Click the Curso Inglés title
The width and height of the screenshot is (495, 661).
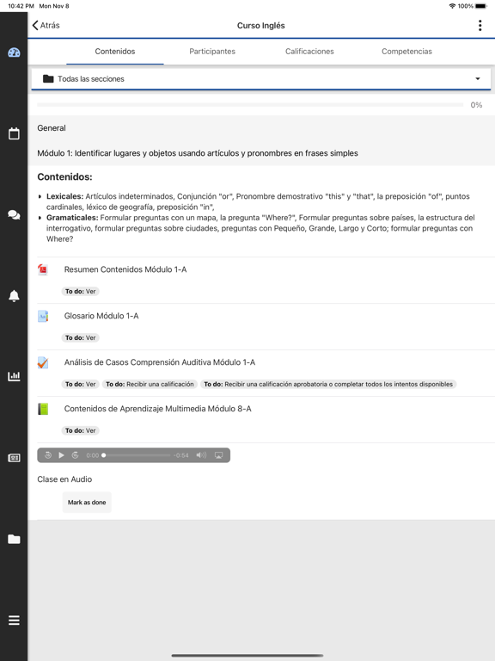(x=261, y=26)
